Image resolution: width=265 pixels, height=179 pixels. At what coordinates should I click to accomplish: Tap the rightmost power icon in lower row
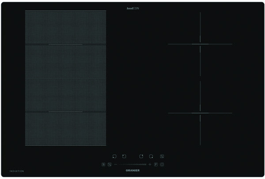[x=162, y=164]
